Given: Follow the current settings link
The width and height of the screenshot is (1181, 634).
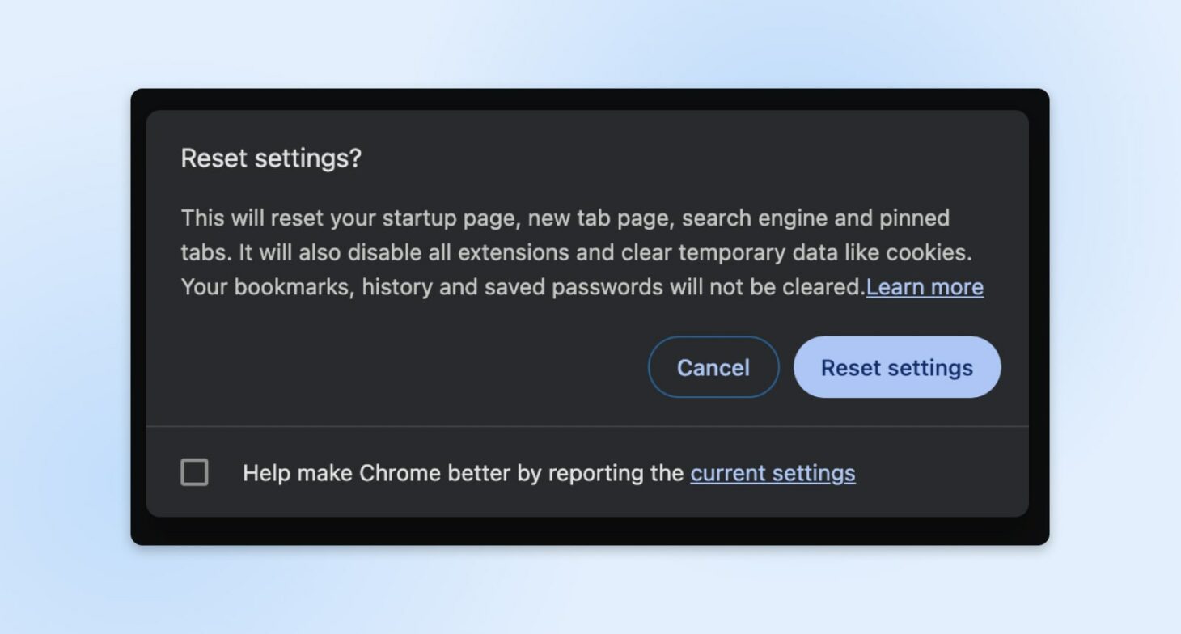Looking at the screenshot, I should pos(773,473).
